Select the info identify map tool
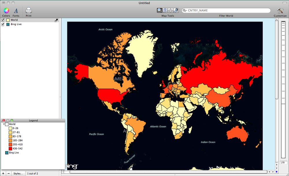Screen dimensions: 289x176 click(x=165, y=10)
